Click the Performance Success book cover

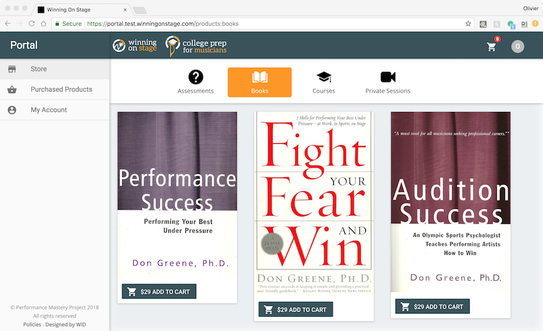point(177,194)
